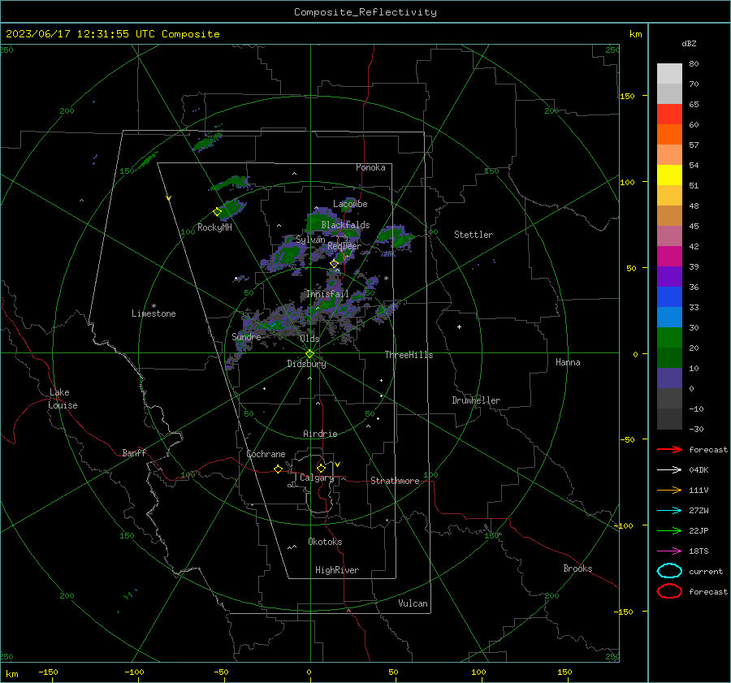
Task: Select the ThreeHills label on the map
Action: coord(409,355)
